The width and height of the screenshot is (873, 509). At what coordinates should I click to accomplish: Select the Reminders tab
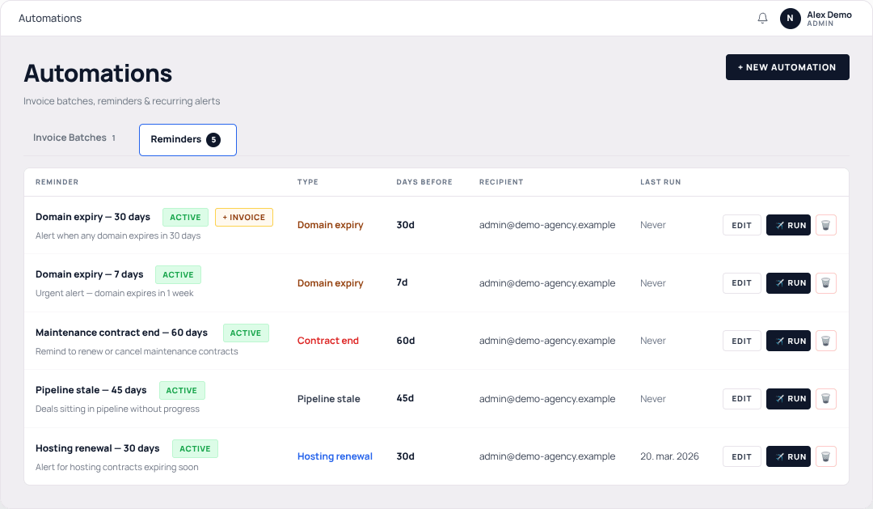[x=188, y=140]
